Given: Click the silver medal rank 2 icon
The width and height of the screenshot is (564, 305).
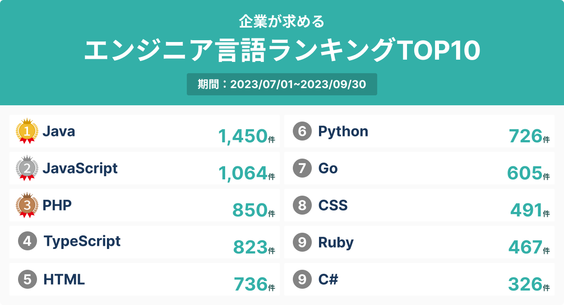Looking at the screenshot, I should [27, 168].
